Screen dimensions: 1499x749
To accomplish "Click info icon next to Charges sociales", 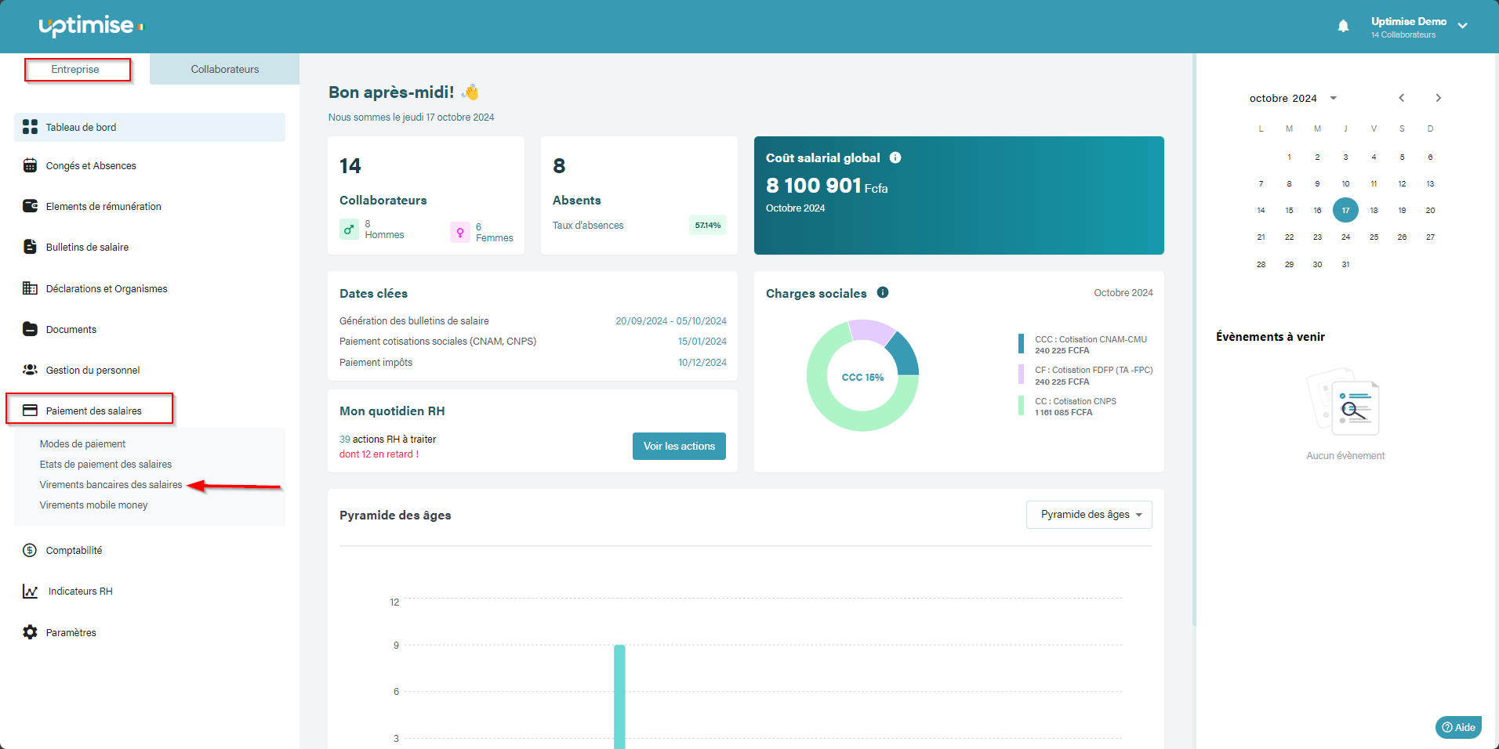I will click(x=883, y=292).
